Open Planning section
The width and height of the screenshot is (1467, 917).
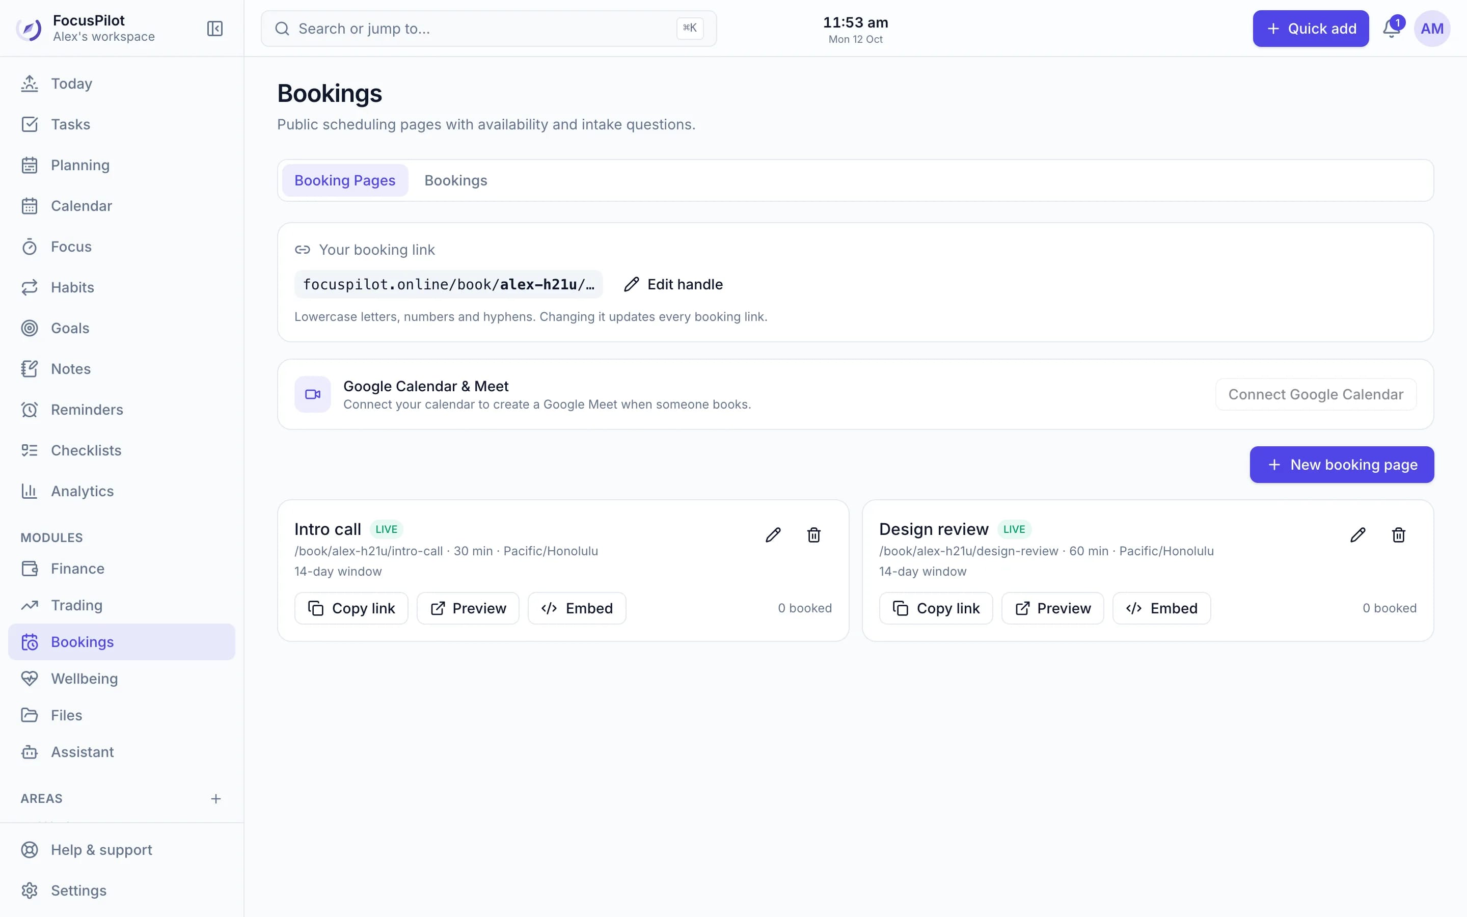(121, 165)
